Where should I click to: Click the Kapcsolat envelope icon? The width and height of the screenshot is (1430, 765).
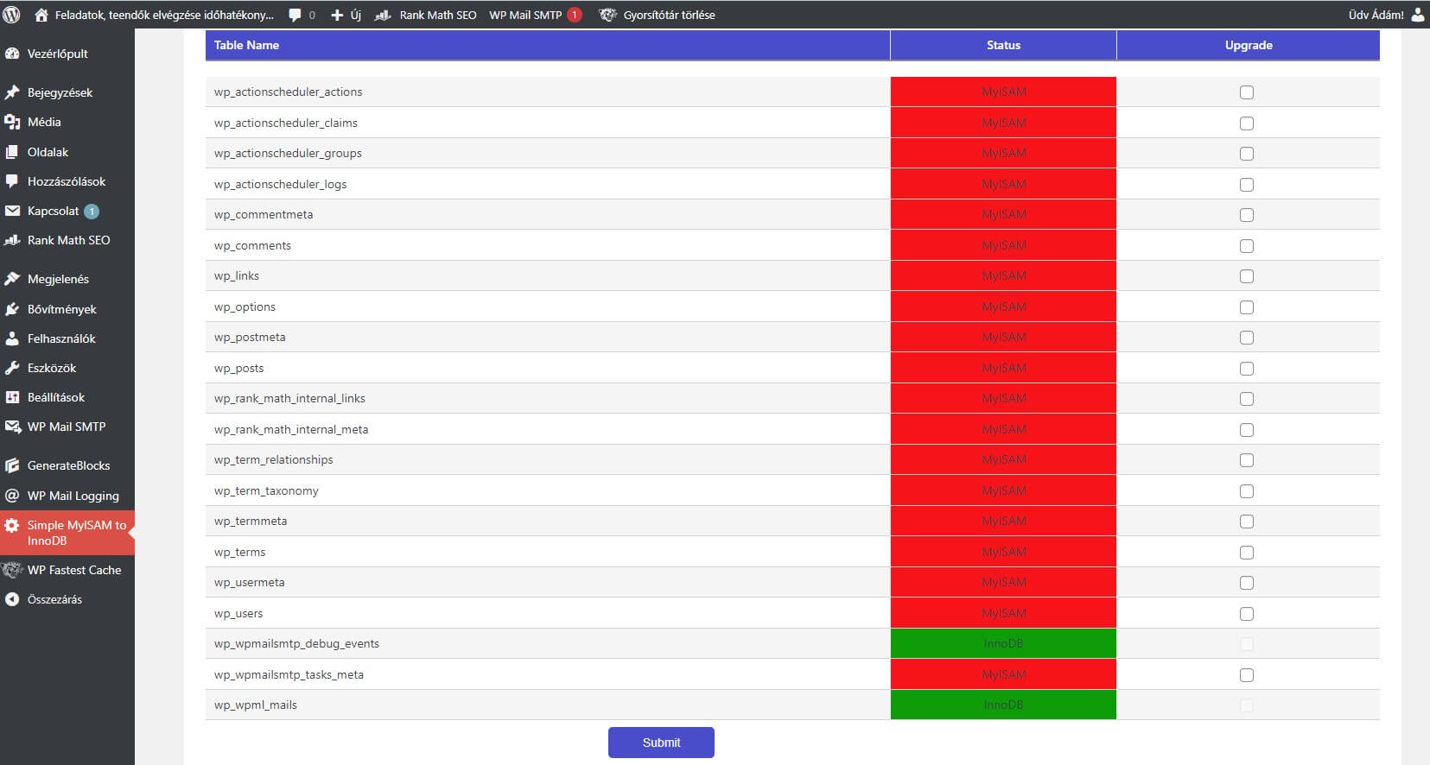[x=12, y=211]
